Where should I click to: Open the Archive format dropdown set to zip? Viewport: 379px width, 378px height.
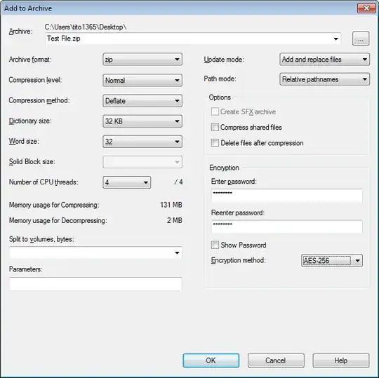point(142,60)
